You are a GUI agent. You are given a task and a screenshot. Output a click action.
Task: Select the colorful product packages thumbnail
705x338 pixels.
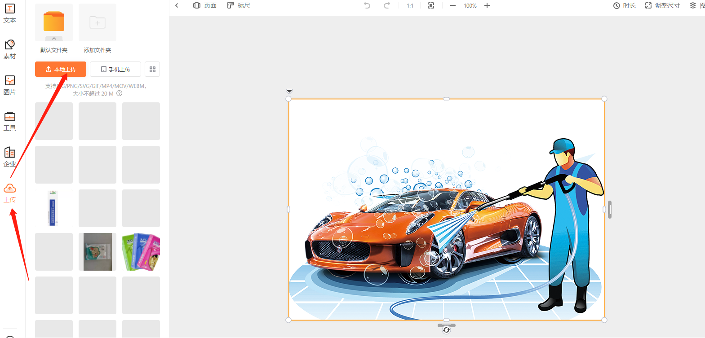[x=141, y=251]
